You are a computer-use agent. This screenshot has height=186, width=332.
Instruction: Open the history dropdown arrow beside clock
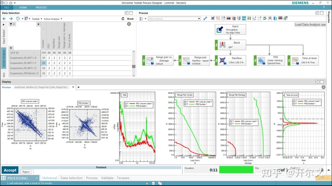(23, 18)
